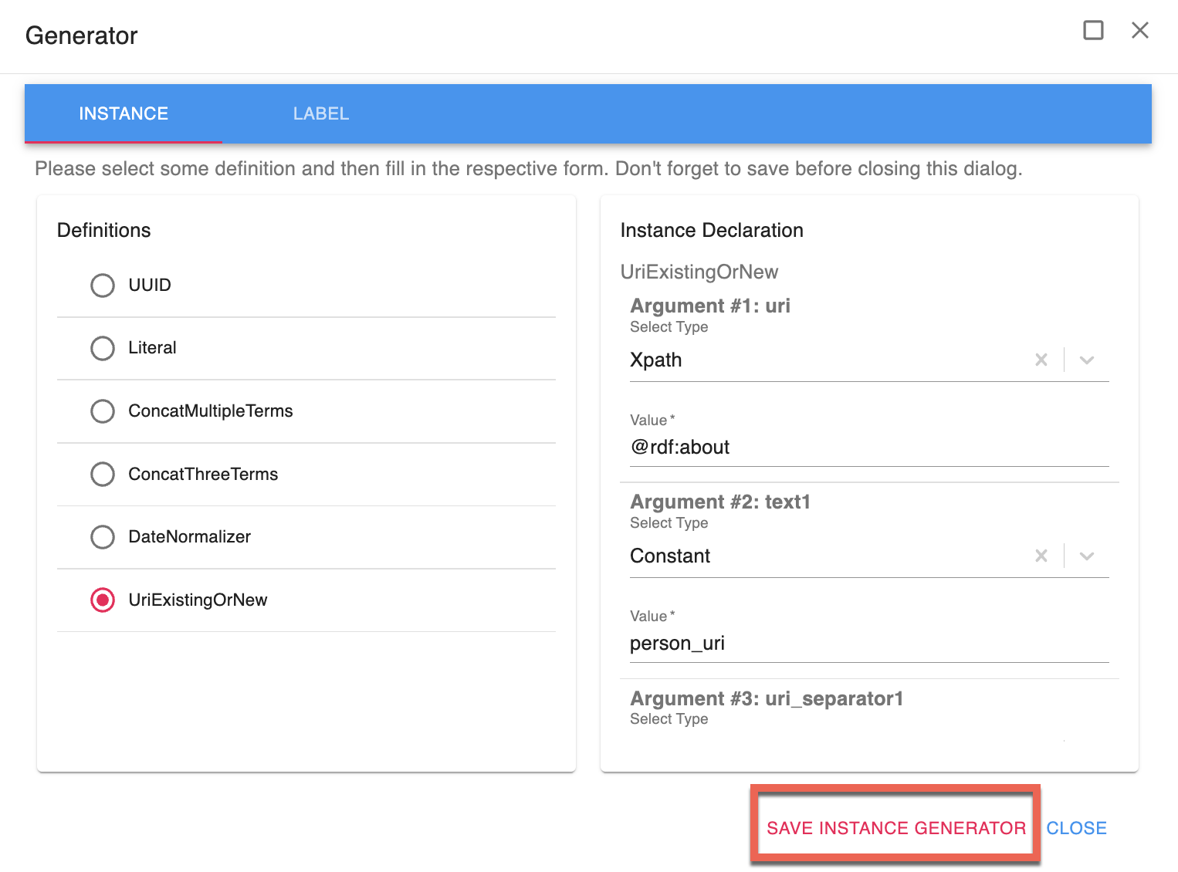The height and width of the screenshot is (872, 1178).
Task: Expand Argument #1 uri type dropdown
Action: pyautogui.click(x=1087, y=360)
